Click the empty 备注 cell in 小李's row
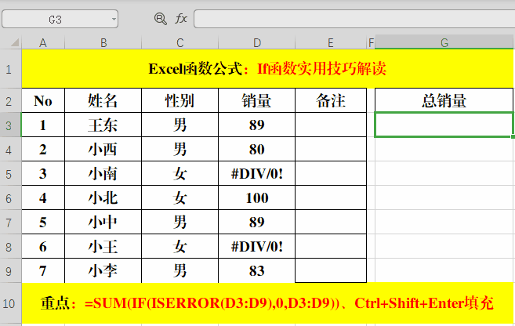 [331, 271]
